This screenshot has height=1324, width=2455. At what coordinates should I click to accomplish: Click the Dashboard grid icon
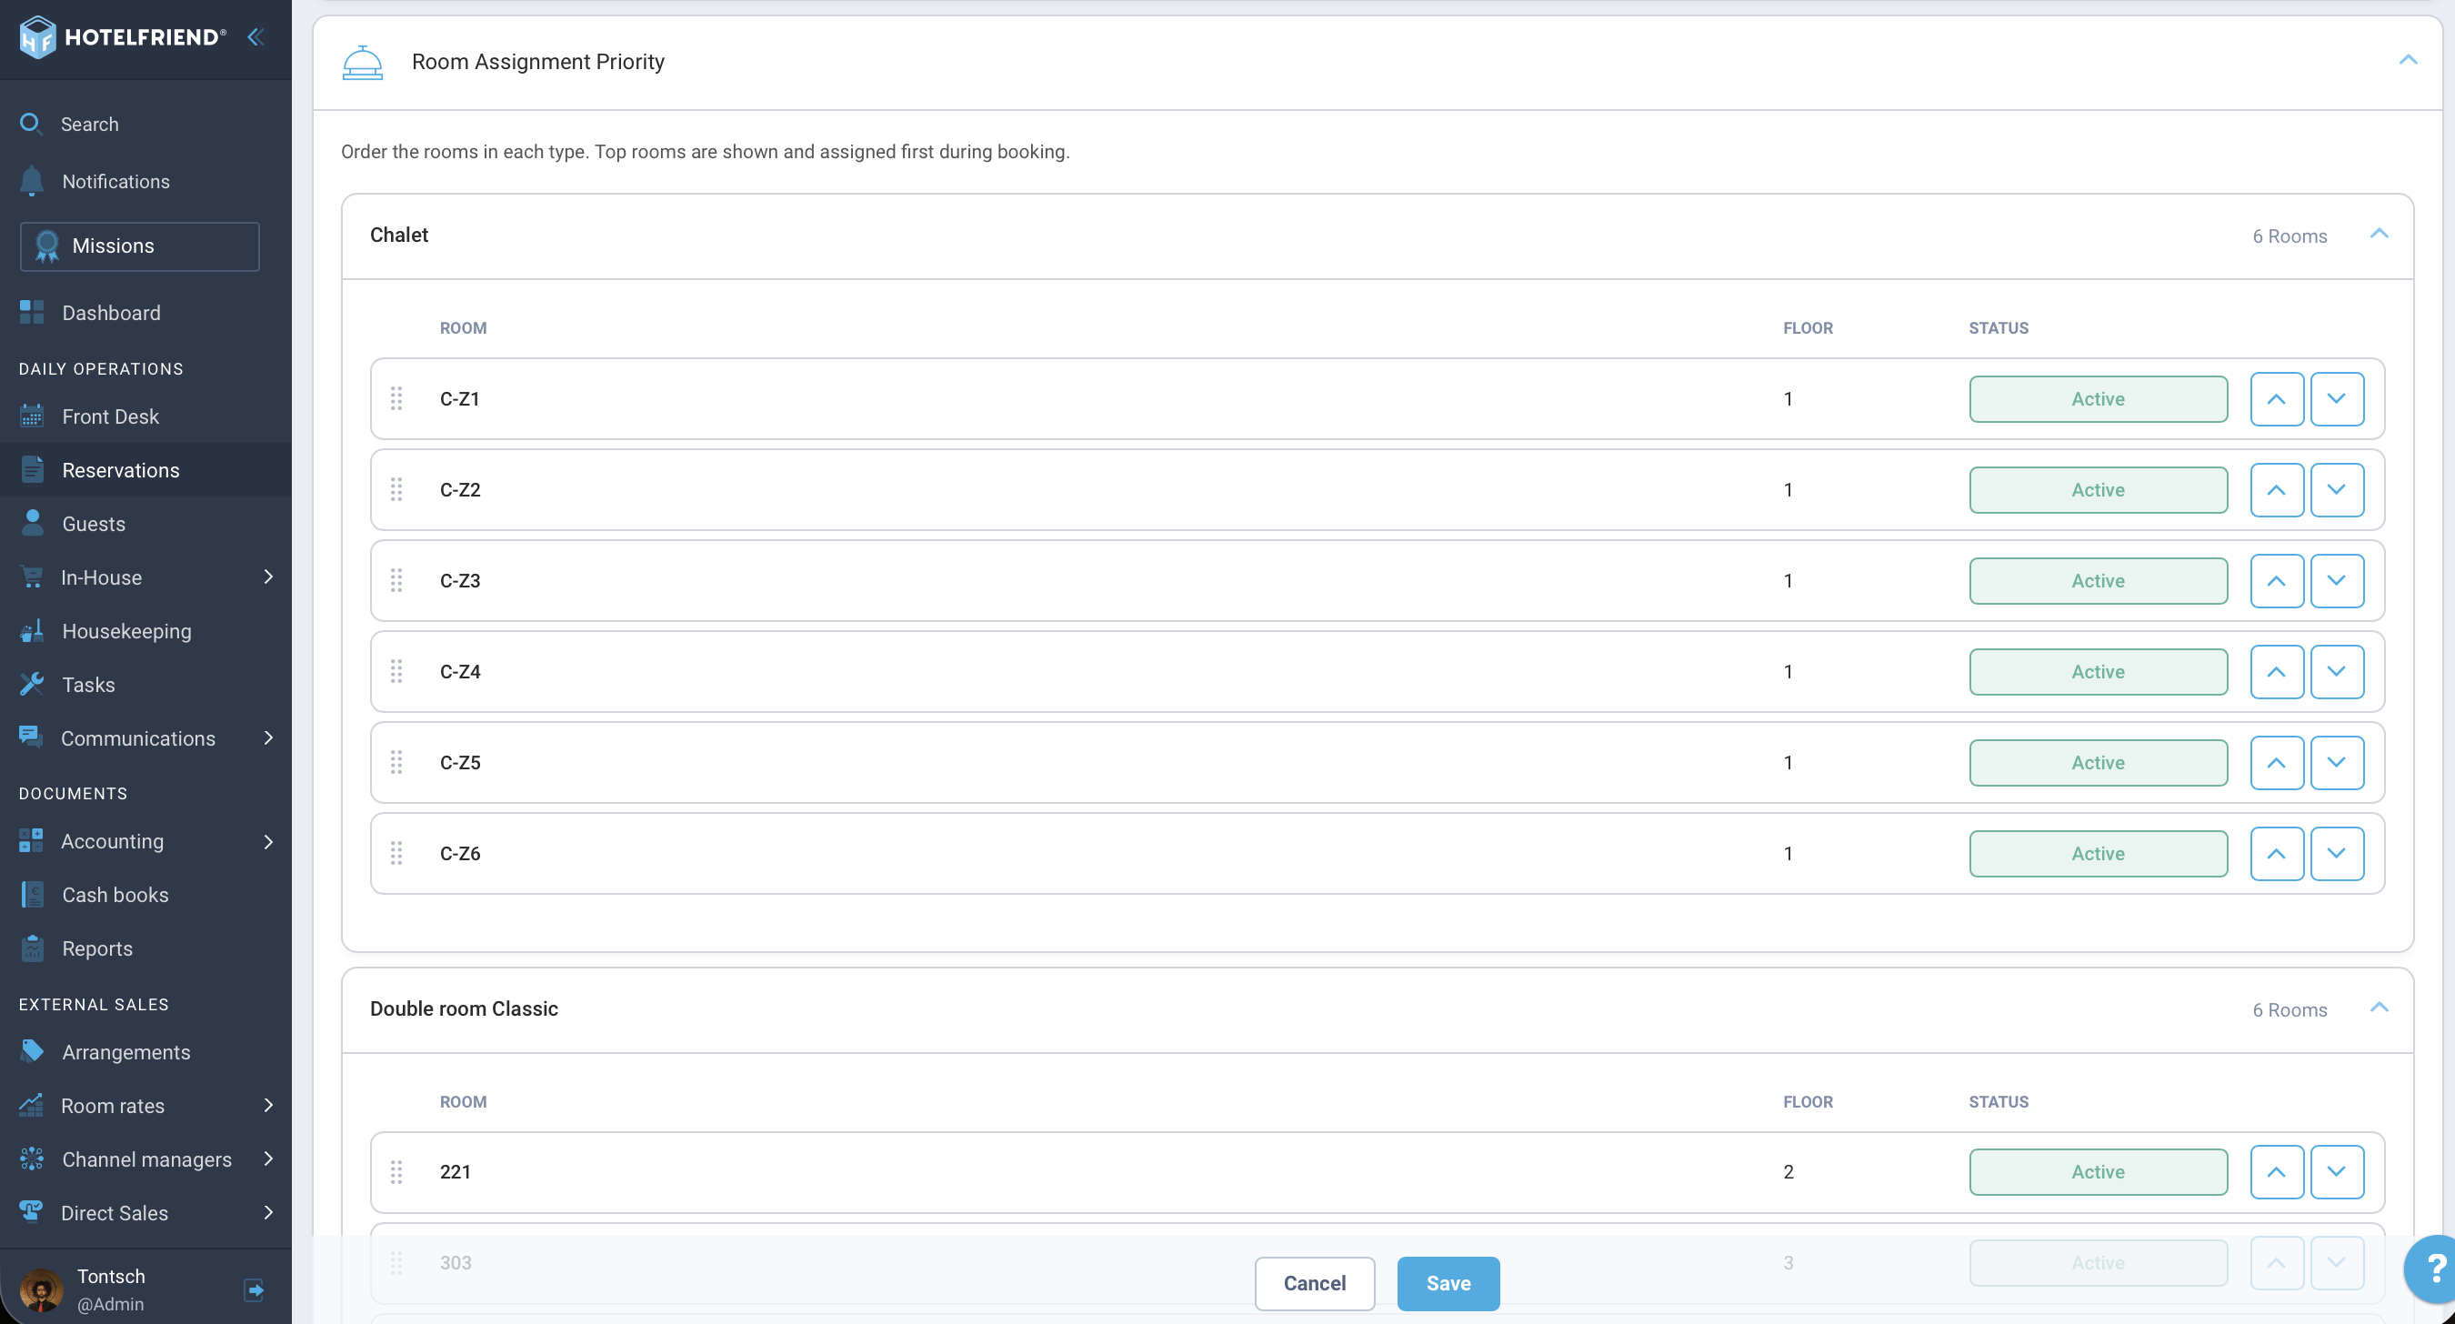pos(32,313)
